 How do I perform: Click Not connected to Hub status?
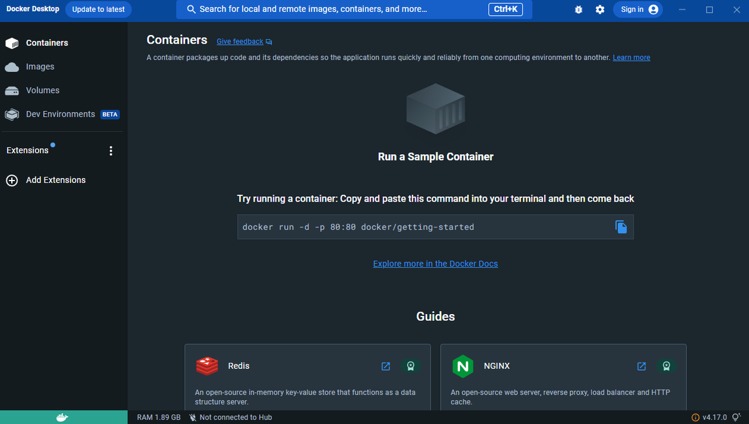(x=235, y=417)
